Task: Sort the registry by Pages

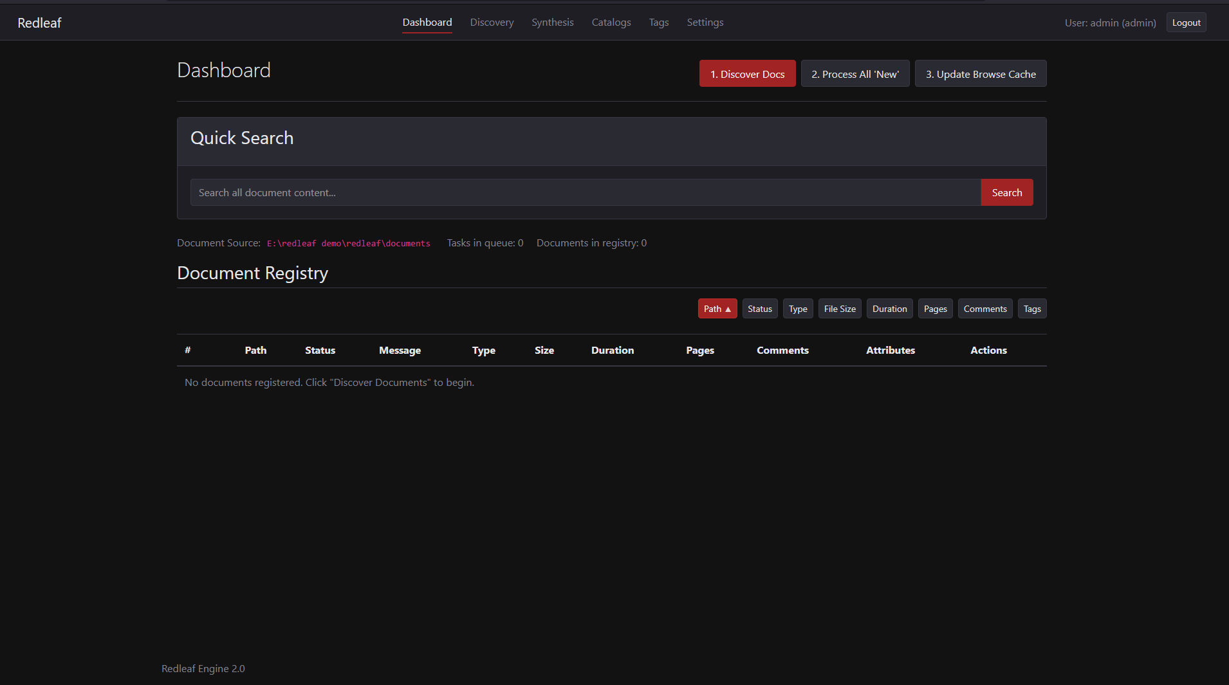Action: (x=935, y=309)
